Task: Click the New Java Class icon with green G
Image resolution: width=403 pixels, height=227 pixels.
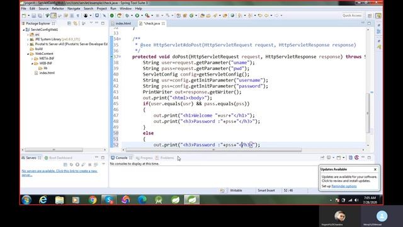Action: tap(191, 16)
